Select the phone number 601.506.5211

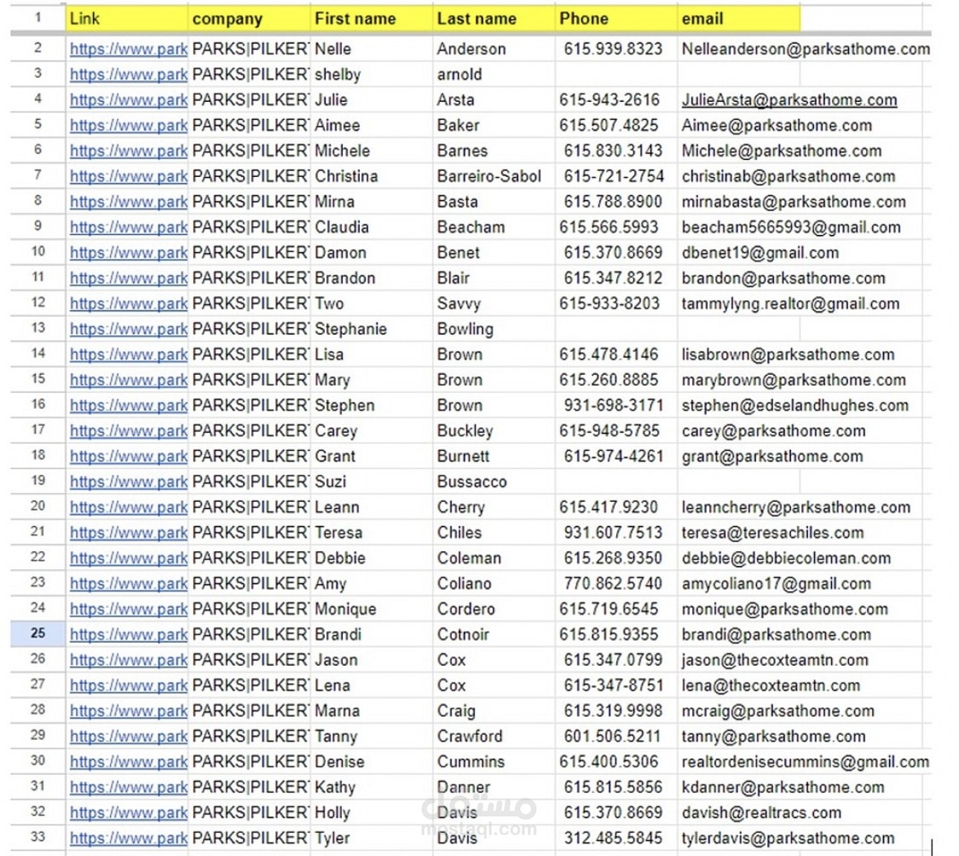pyautogui.click(x=613, y=736)
